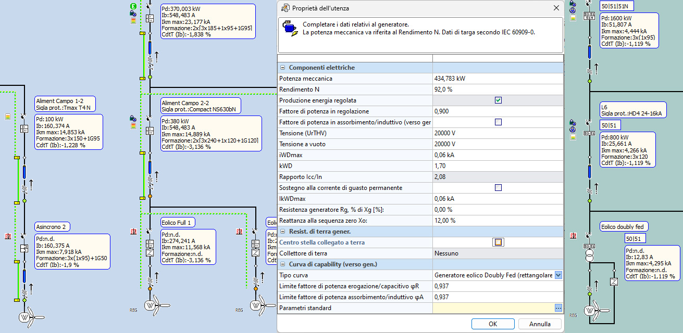Uncheck Produzione energia regolata
683x333 pixels.
(498, 100)
